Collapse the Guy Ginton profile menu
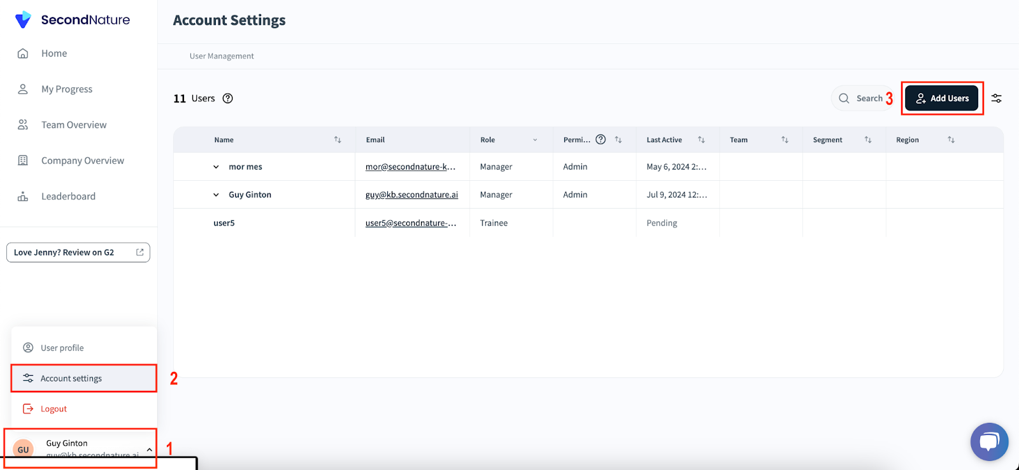This screenshot has width=1019, height=470. click(x=149, y=449)
